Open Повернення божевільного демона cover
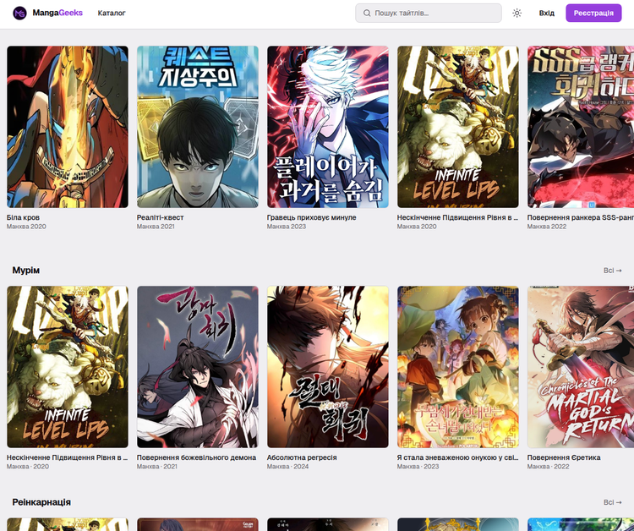Image resolution: width=634 pixels, height=531 pixels. point(197,367)
